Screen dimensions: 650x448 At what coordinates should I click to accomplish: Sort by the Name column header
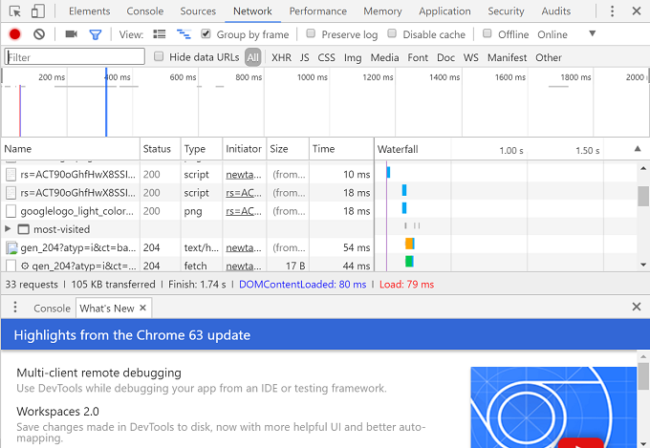pos(71,149)
